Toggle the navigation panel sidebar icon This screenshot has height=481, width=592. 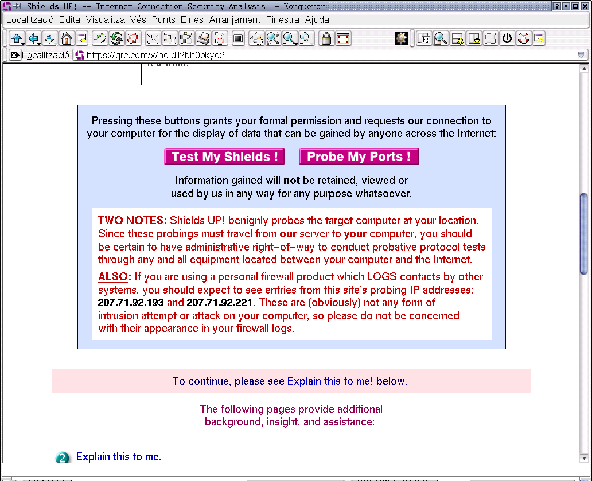point(424,38)
